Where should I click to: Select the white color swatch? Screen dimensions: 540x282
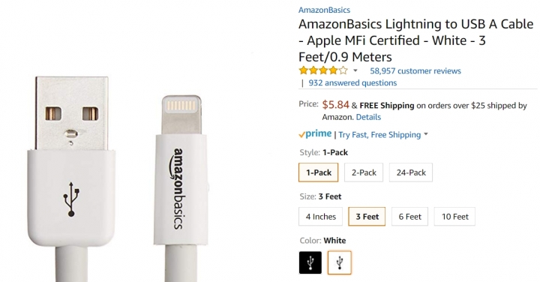(x=340, y=262)
